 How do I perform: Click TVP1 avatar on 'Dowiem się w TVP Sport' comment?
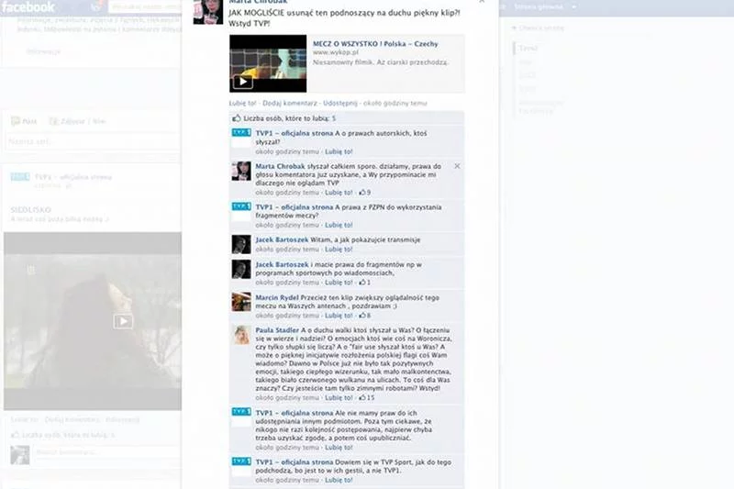(241, 467)
